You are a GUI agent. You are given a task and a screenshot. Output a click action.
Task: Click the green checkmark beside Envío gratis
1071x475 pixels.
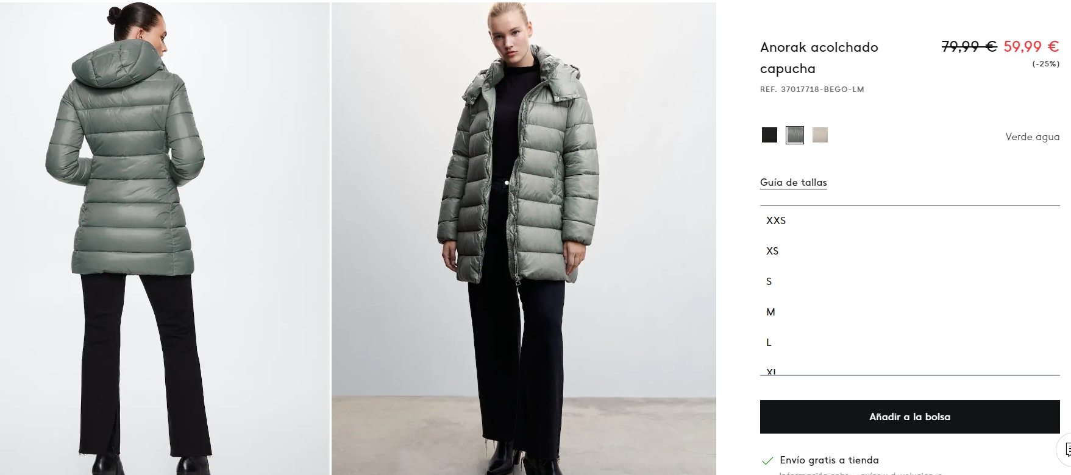point(767,460)
